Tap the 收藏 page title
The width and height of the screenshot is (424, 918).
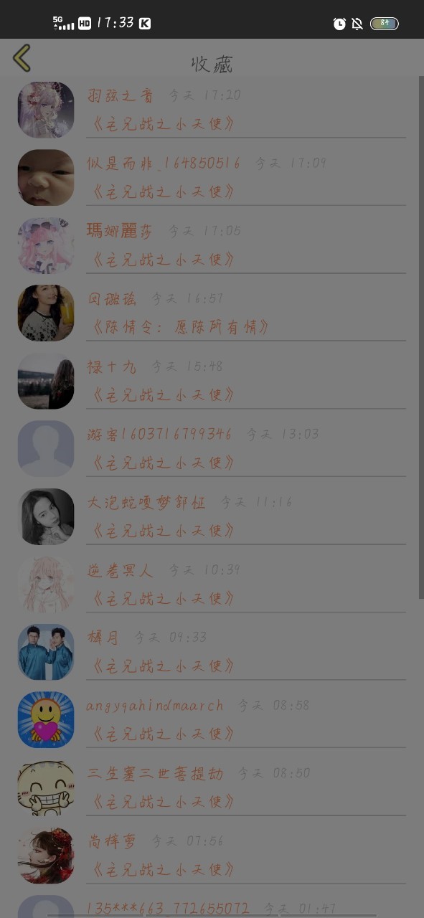[212, 64]
